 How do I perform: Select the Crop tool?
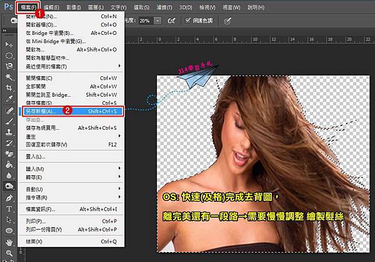tap(9, 88)
